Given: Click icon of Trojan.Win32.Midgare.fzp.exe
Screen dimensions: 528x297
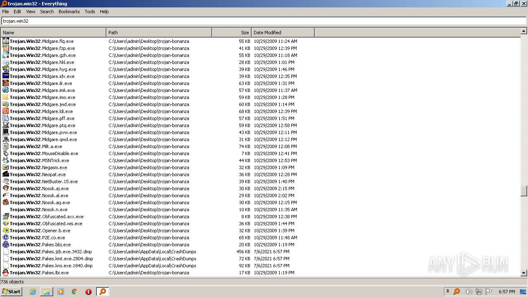Looking at the screenshot, I should (x=5, y=48).
